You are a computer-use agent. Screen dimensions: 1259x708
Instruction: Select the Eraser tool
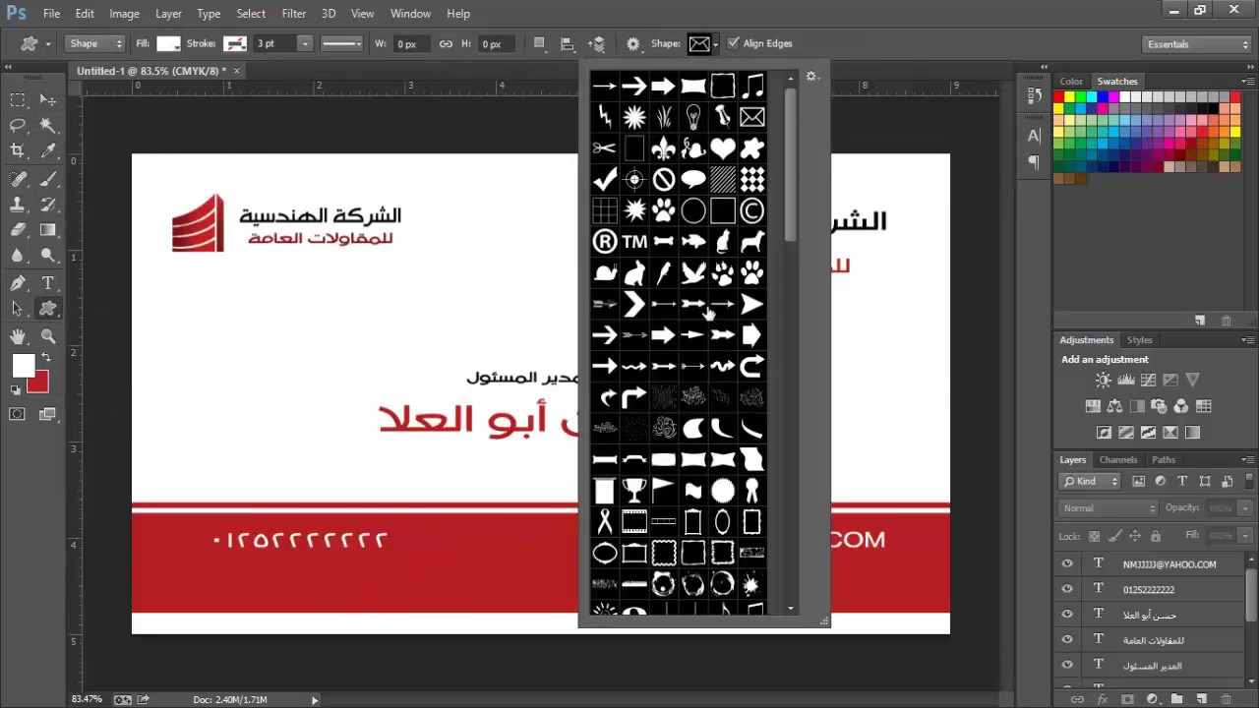[x=18, y=230]
